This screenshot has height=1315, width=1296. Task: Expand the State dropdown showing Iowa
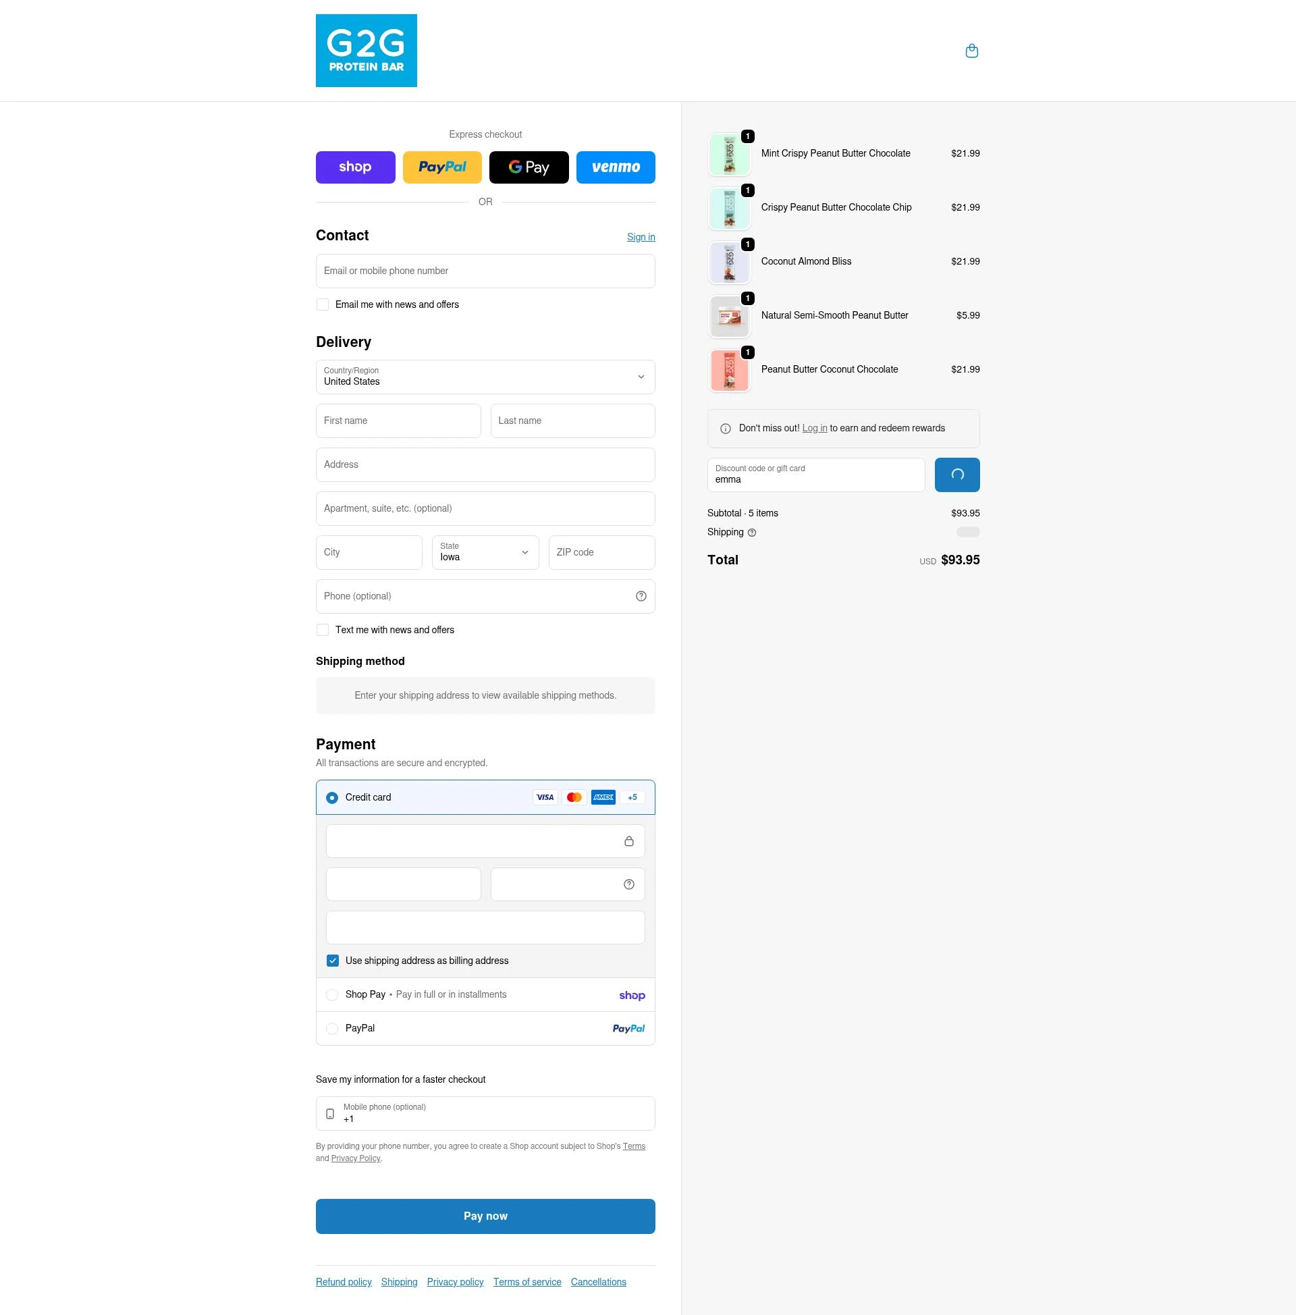point(485,552)
